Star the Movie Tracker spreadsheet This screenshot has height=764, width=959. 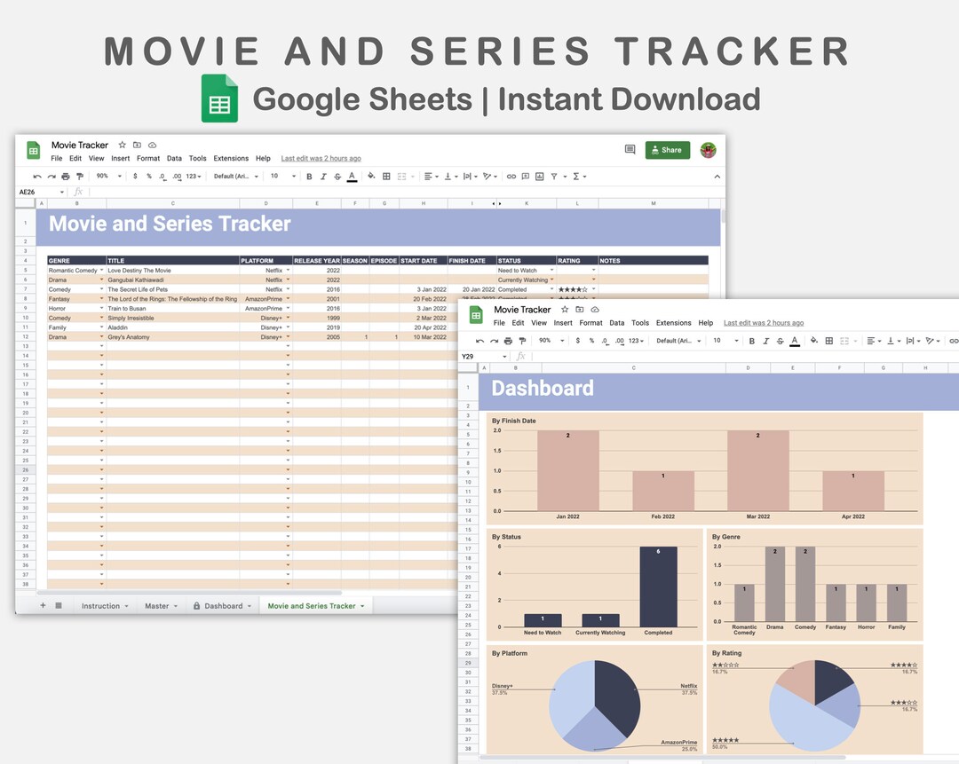point(122,145)
